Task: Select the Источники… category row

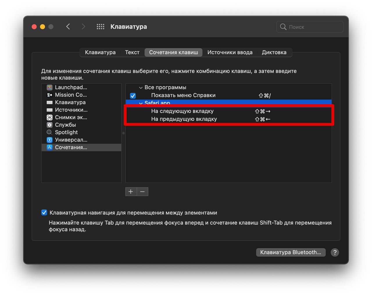Action: 81,110
